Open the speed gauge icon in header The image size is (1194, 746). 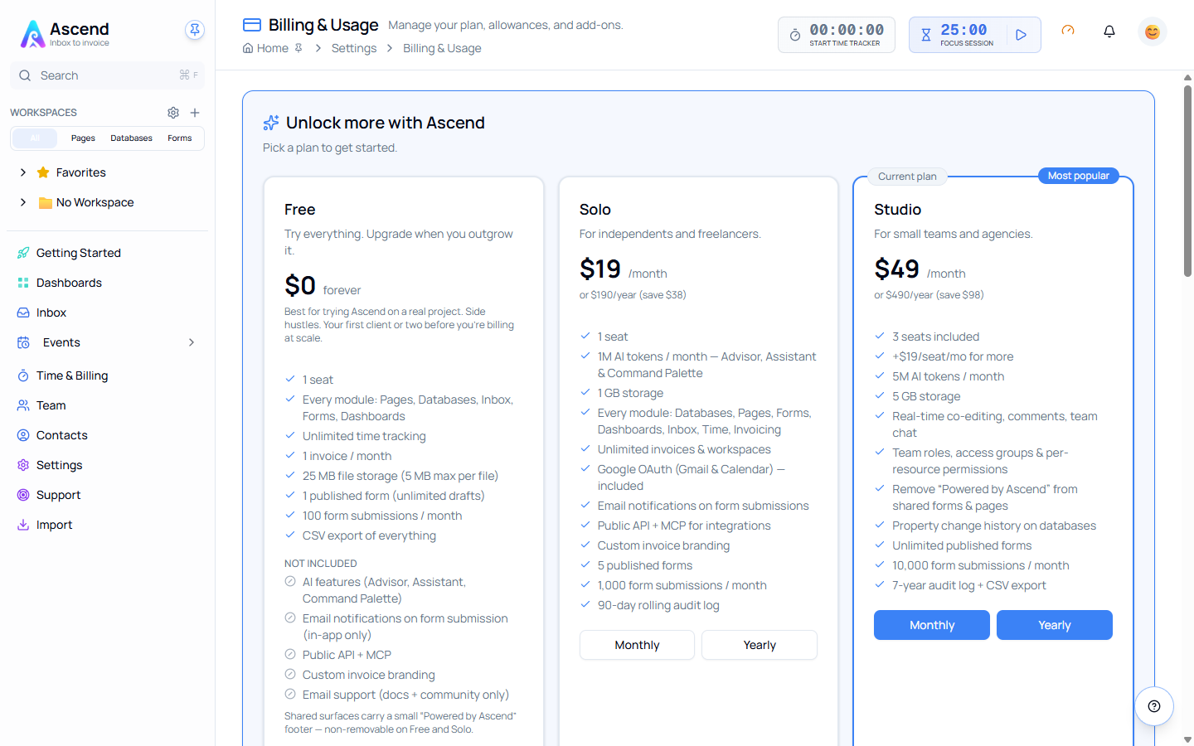click(x=1068, y=31)
